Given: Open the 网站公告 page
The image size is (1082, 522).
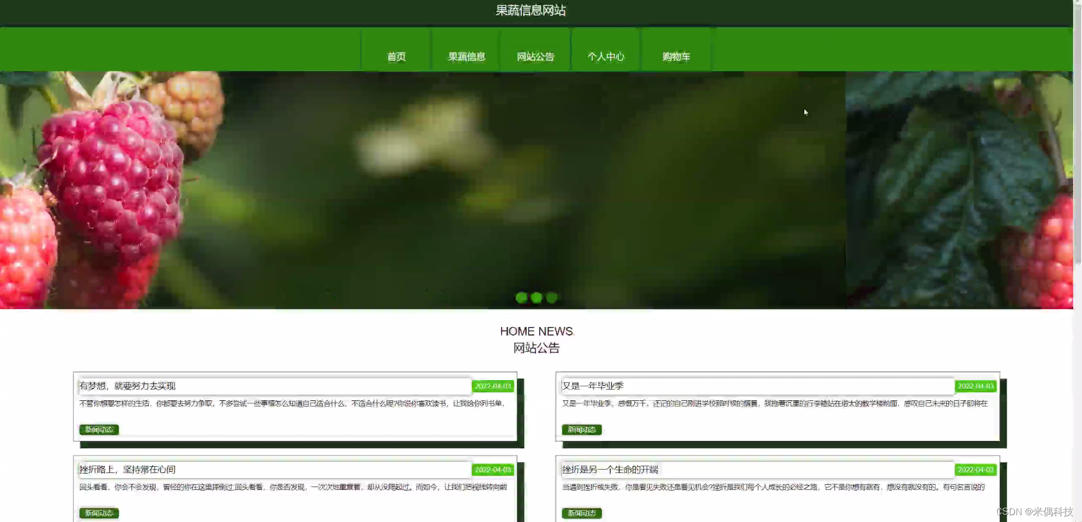Looking at the screenshot, I should 535,56.
